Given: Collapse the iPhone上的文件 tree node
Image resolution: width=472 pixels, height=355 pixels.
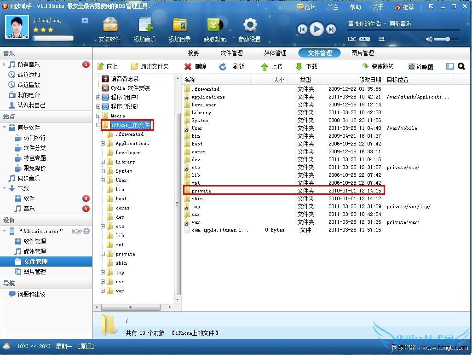Looking at the screenshot, I should pyautogui.click(x=98, y=125).
